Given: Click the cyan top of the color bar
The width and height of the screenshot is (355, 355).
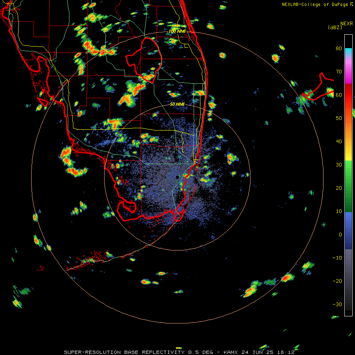Looking at the screenshot, I should point(348,52).
